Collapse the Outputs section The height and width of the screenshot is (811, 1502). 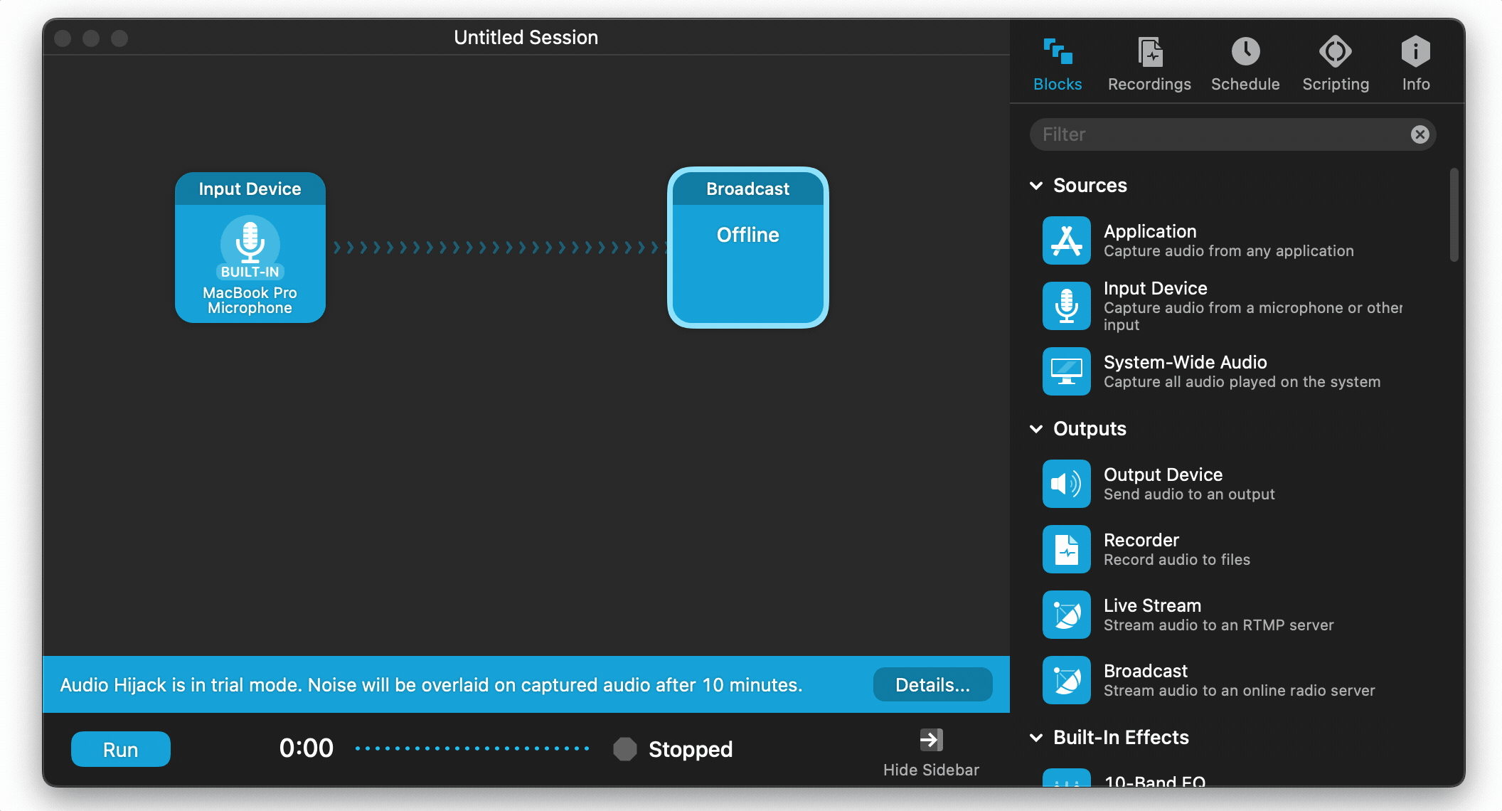(1036, 429)
